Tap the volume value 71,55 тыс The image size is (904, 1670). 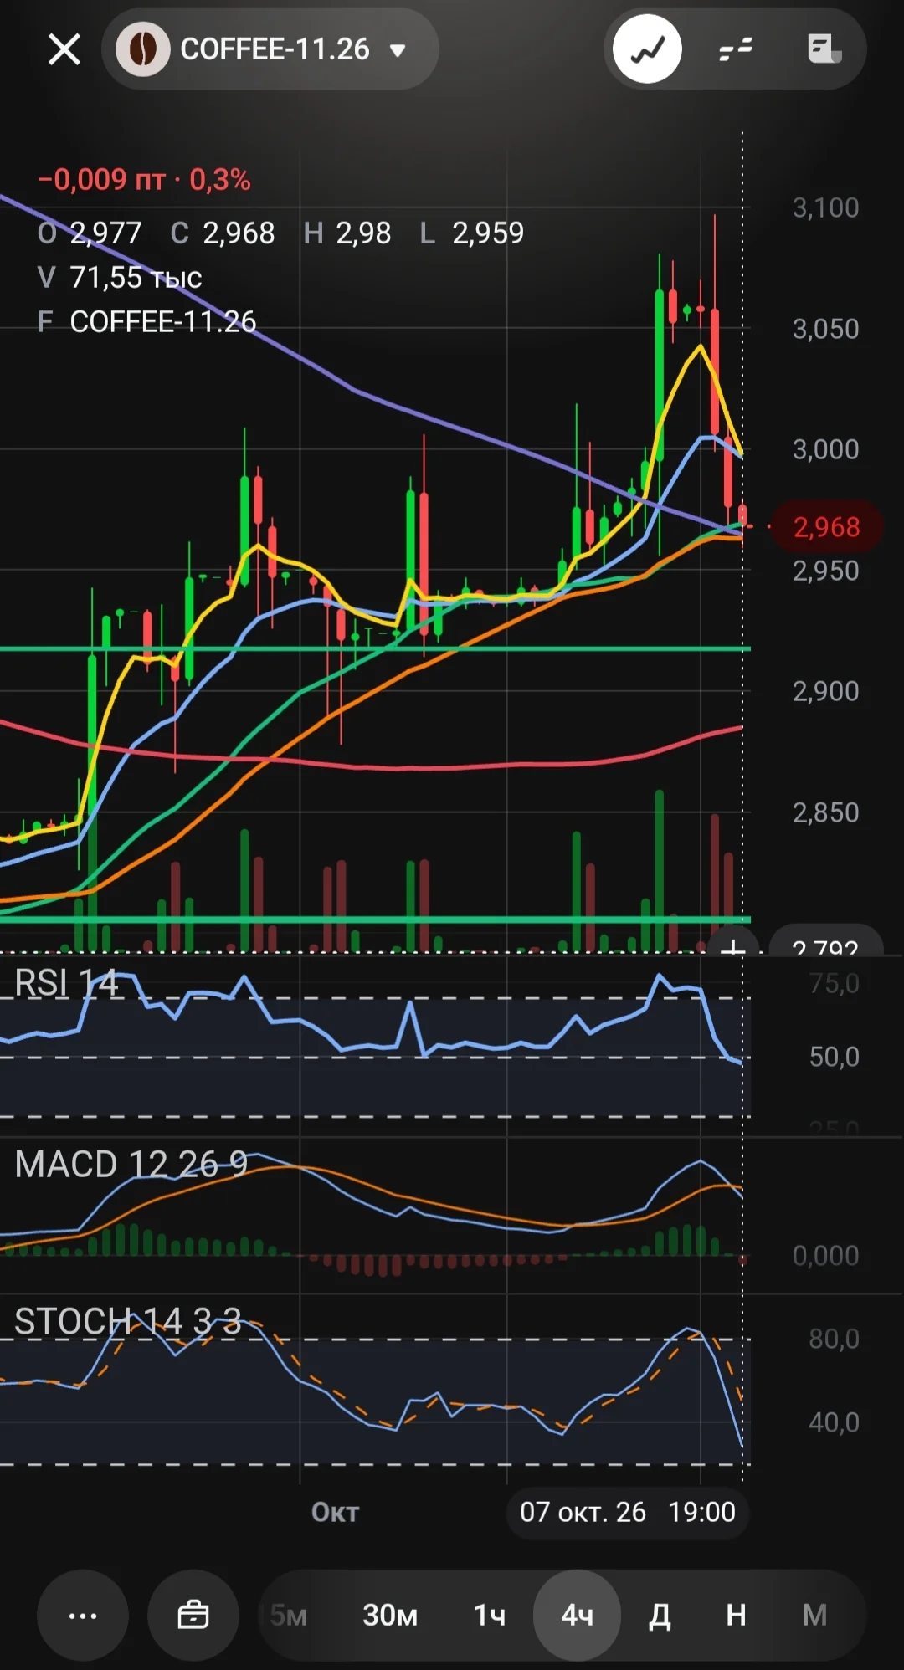(136, 278)
